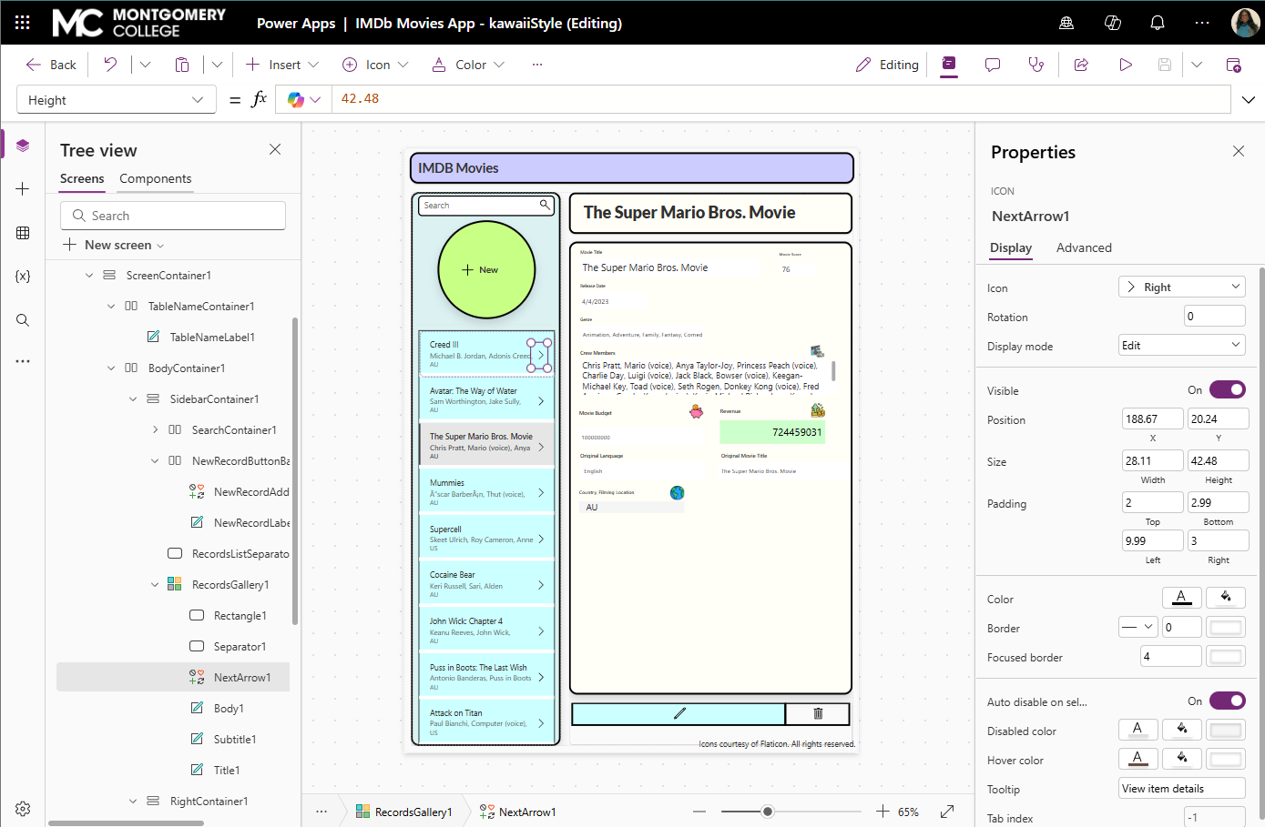Expand the SearchContainer1 tree node
This screenshot has height=827, width=1265.
click(x=155, y=430)
